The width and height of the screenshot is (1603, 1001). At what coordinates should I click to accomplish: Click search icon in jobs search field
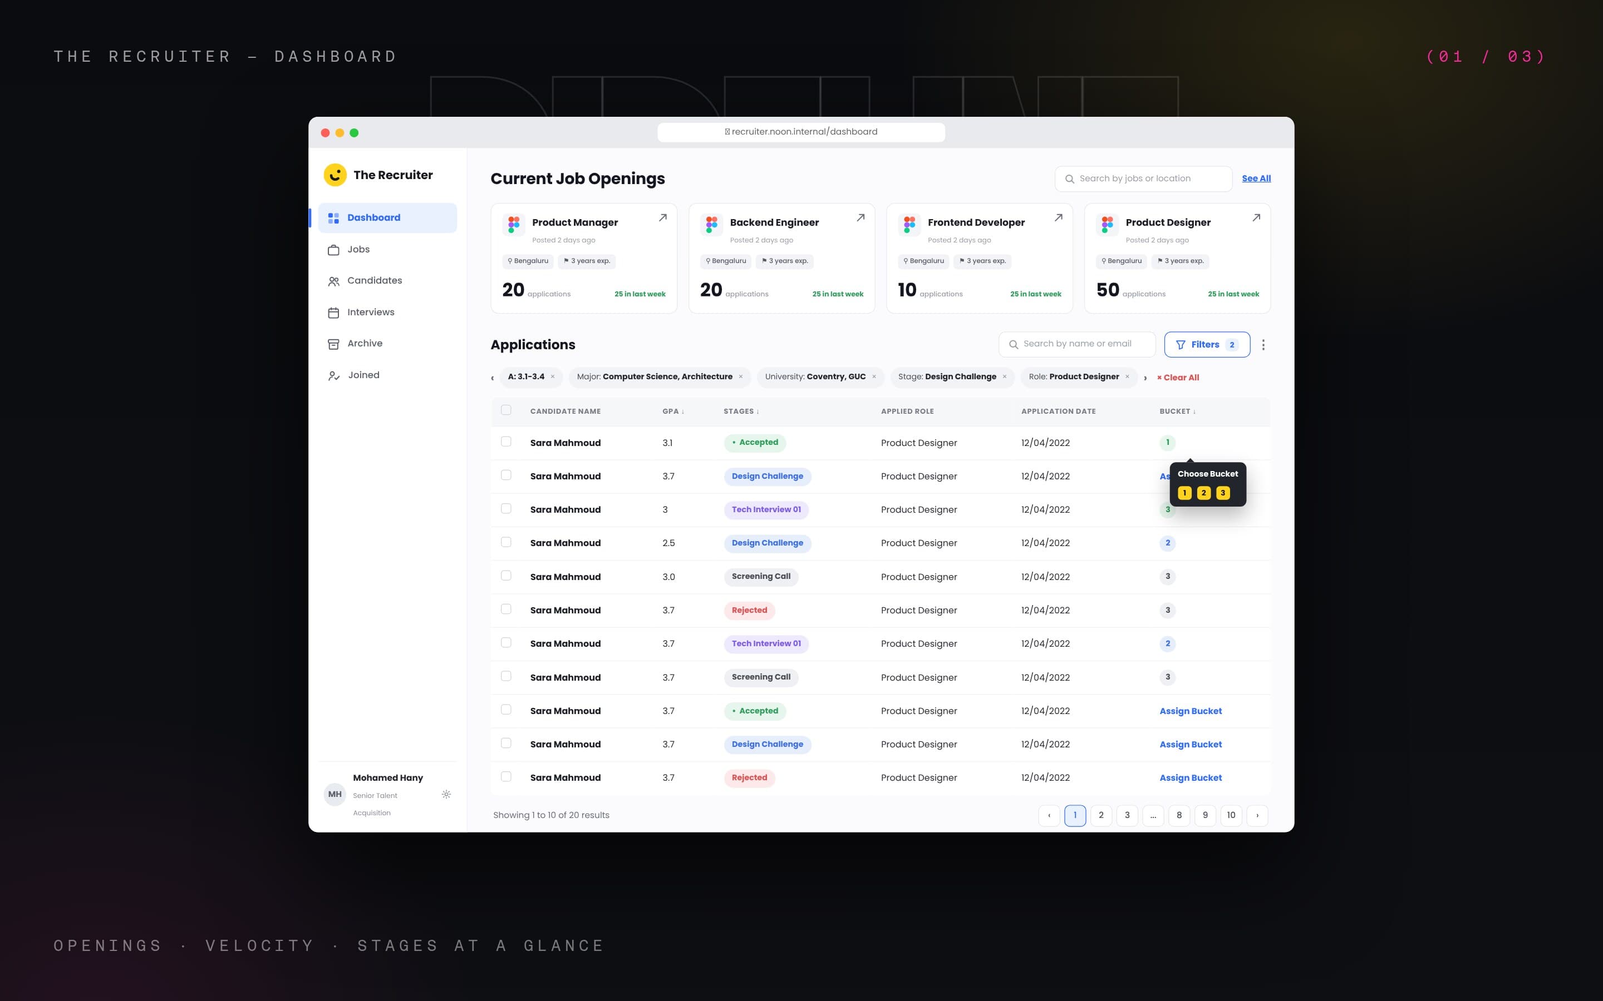point(1069,179)
